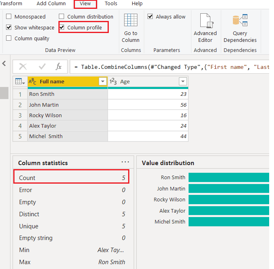Cancel the formula edit with X icon
274x269 pixels.
point(23,66)
